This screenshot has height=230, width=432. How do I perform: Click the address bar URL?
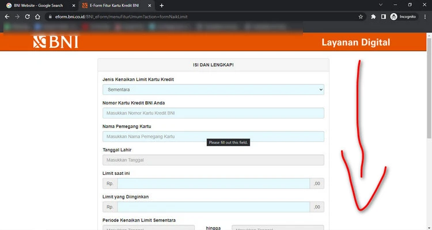pyautogui.click(x=121, y=17)
